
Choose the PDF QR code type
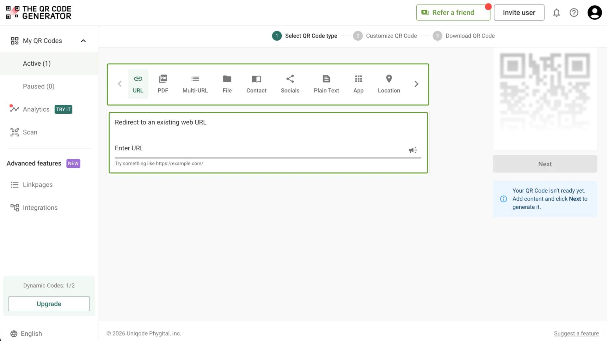pyautogui.click(x=163, y=84)
